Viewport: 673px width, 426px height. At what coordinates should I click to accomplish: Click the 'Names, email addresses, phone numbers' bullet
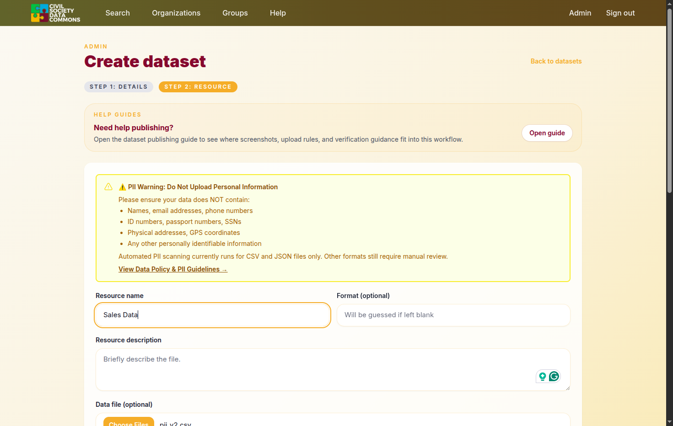coord(190,211)
